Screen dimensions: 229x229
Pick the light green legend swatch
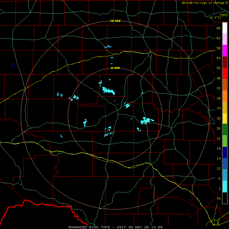click(225, 141)
